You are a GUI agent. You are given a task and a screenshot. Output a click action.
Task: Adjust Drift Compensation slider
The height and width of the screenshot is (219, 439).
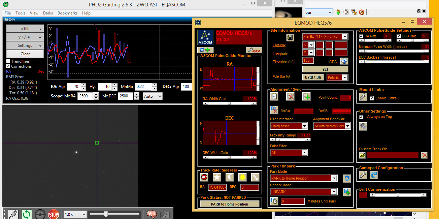(x=399, y=195)
